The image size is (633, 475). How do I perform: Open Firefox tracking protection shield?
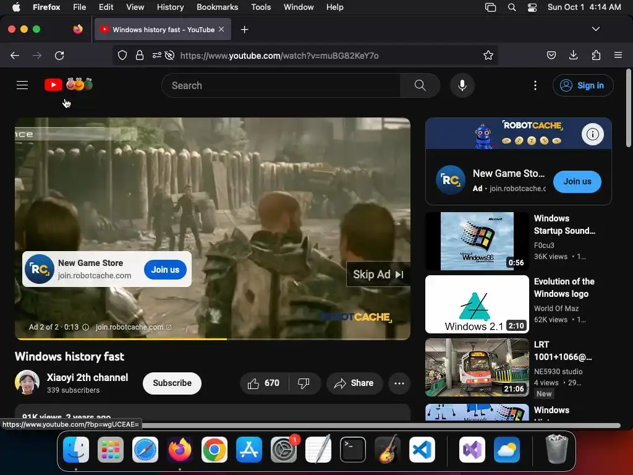coord(122,55)
